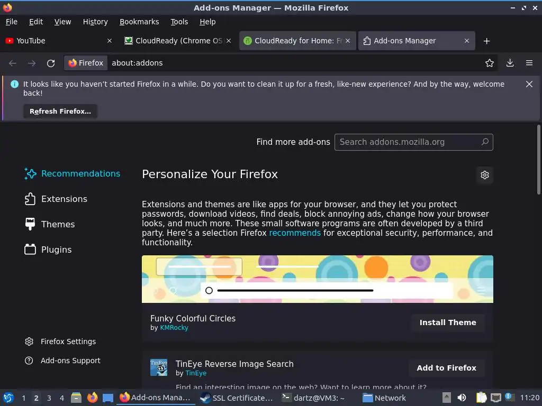Select Plugins in the sidebar
Screen dimensions: 542x406
click(x=48, y=250)
